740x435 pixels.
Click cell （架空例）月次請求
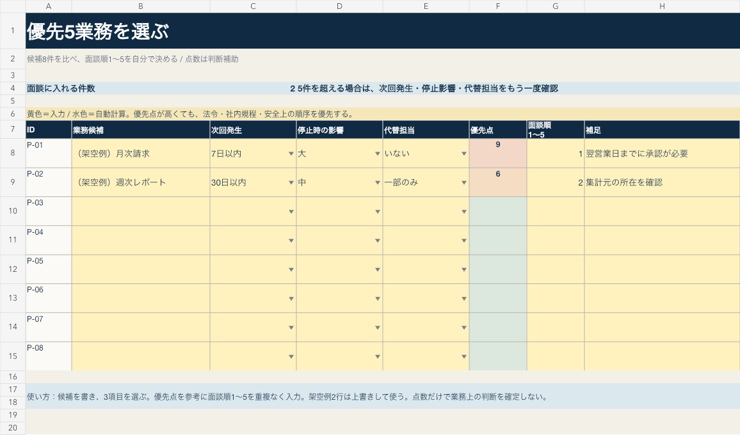141,154
